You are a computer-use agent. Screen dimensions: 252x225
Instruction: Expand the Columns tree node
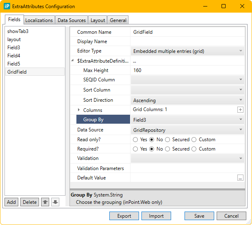pyautogui.click(x=79, y=110)
